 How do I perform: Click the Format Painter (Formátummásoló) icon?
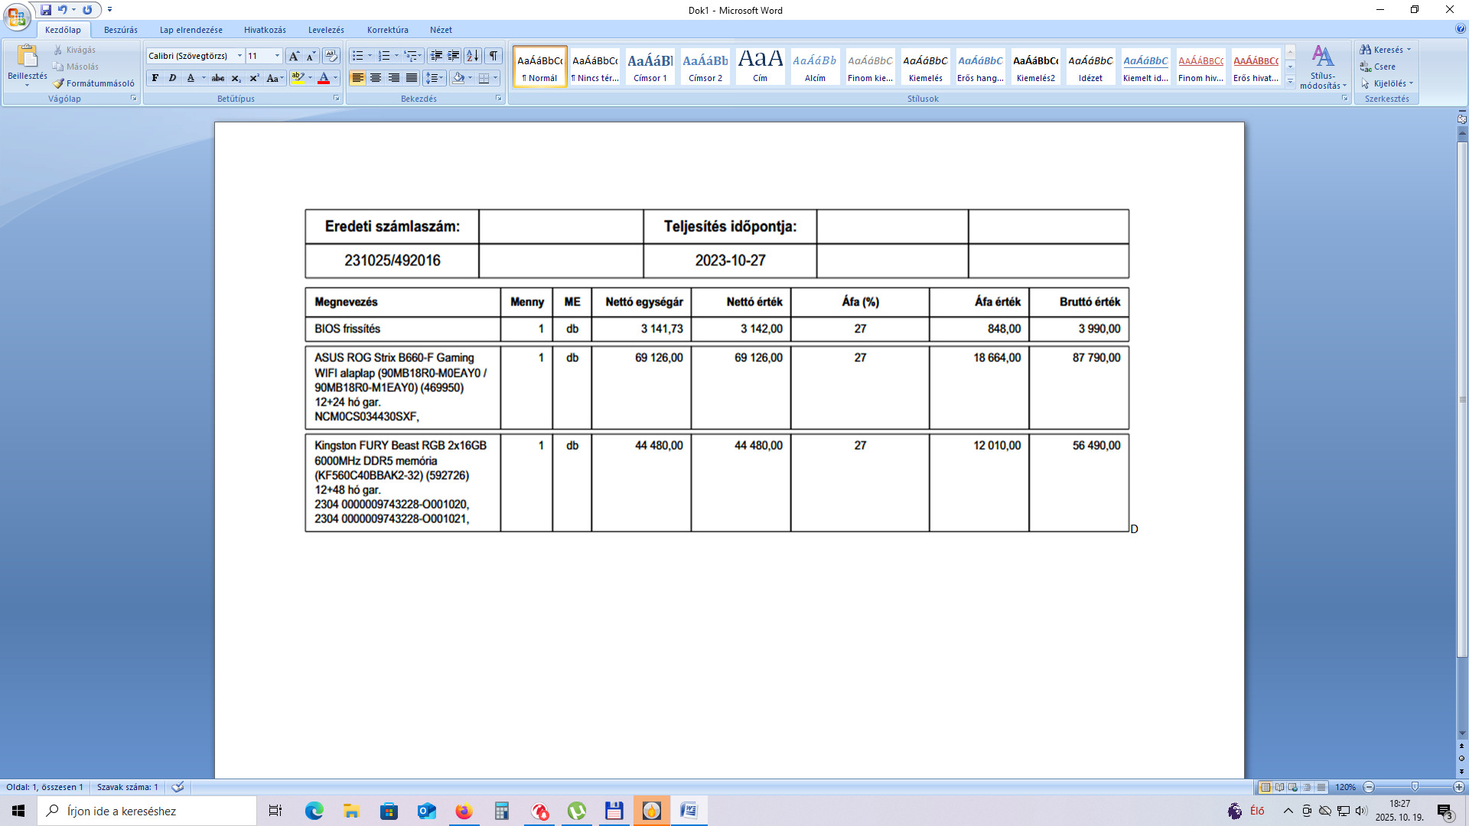point(59,83)
